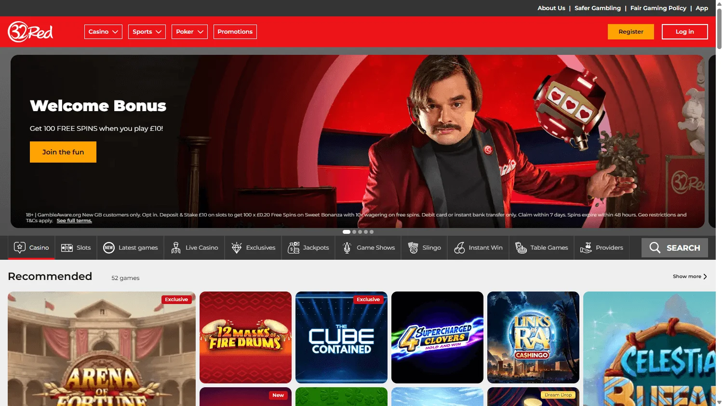Select the last banner carousel dot
This screenshot has height=406, width=723.
(x=372, y=232)
